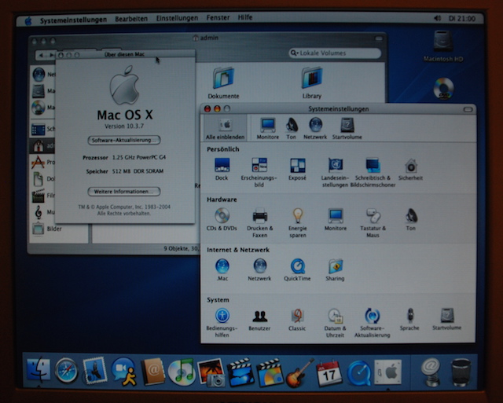503x403 pixels.
Task: Click the Software-Aktualisierung... button
Action: point(124,140)
